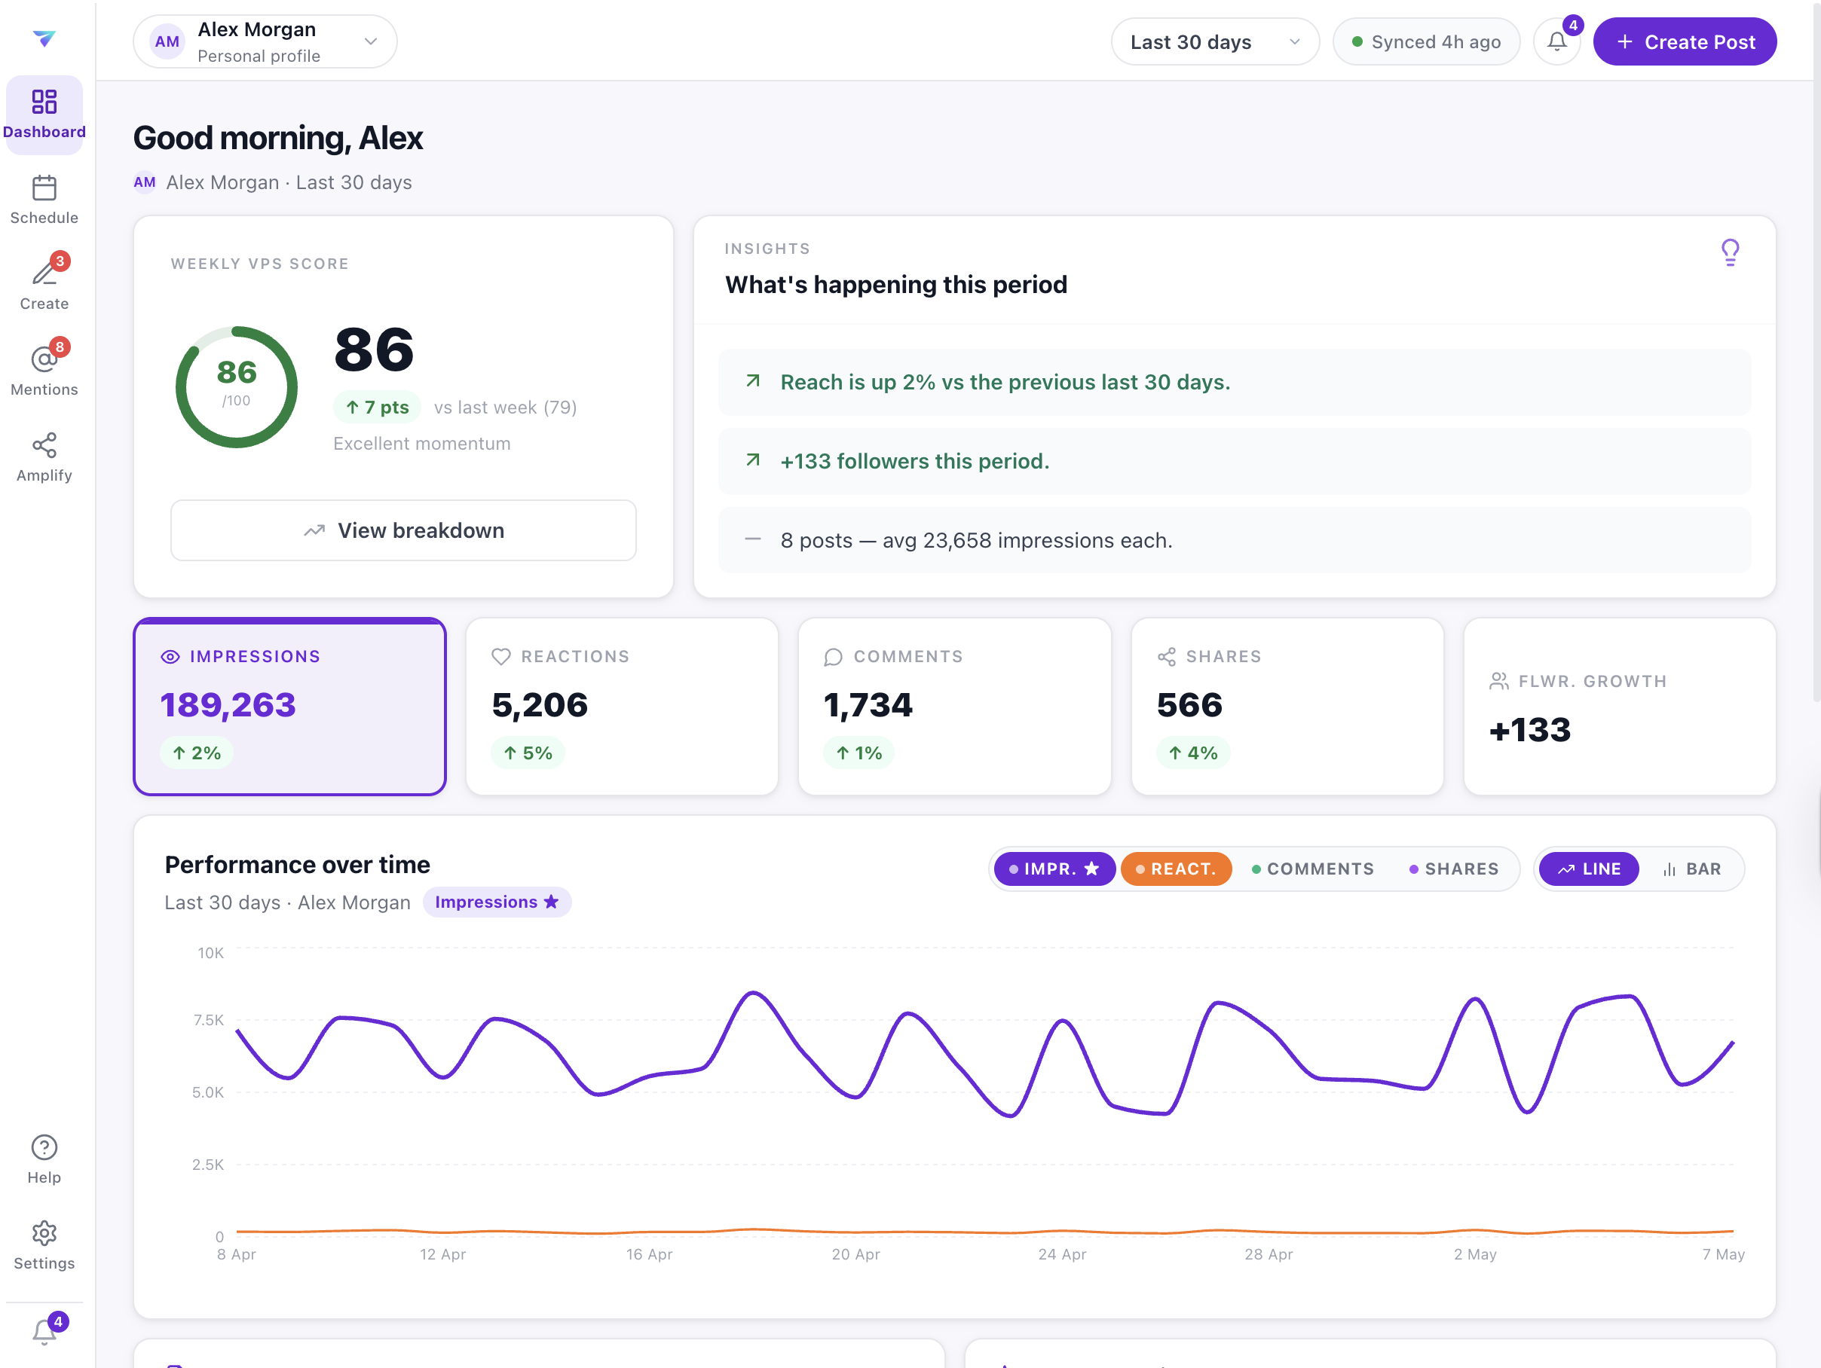The height and width of the screenshot is (1368, 1821).
Task: Click the insights lightbulb icon
Action: tap(1730, 252)
